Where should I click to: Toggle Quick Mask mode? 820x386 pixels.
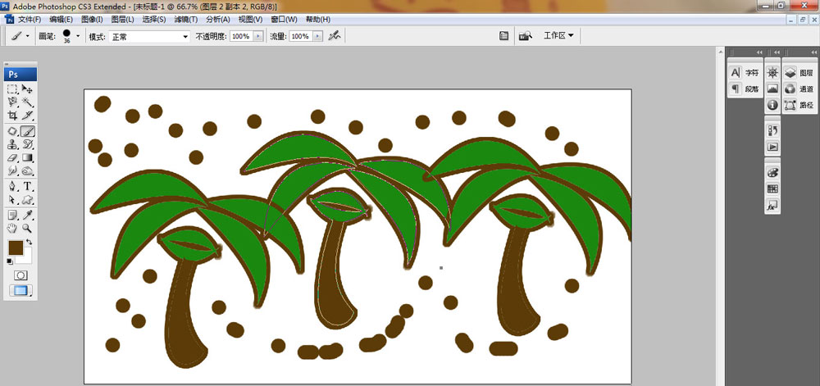pyautogui.click(x=20, y=275)
